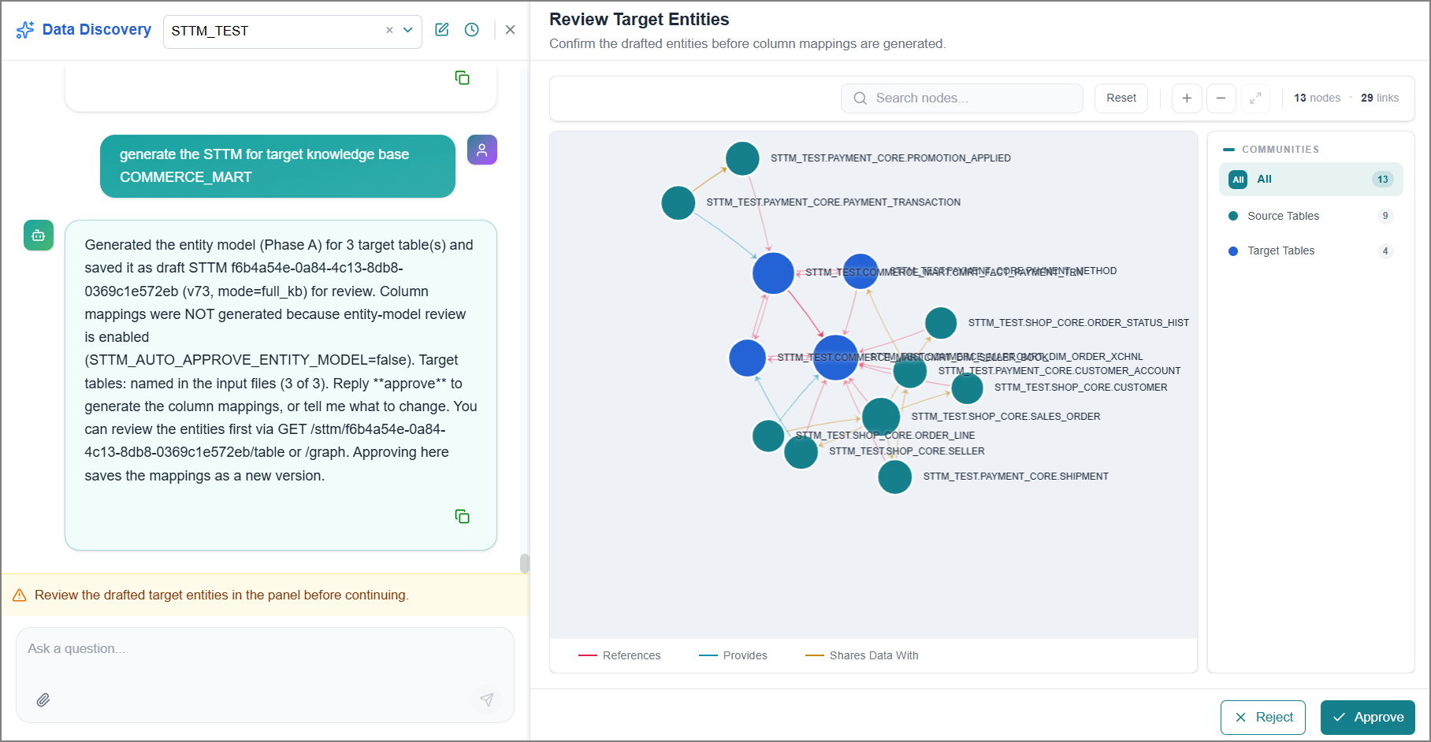Clear the STTM_TEST selection

pos(389,30)
